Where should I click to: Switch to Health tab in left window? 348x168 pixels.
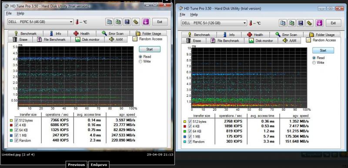[82, 33]
